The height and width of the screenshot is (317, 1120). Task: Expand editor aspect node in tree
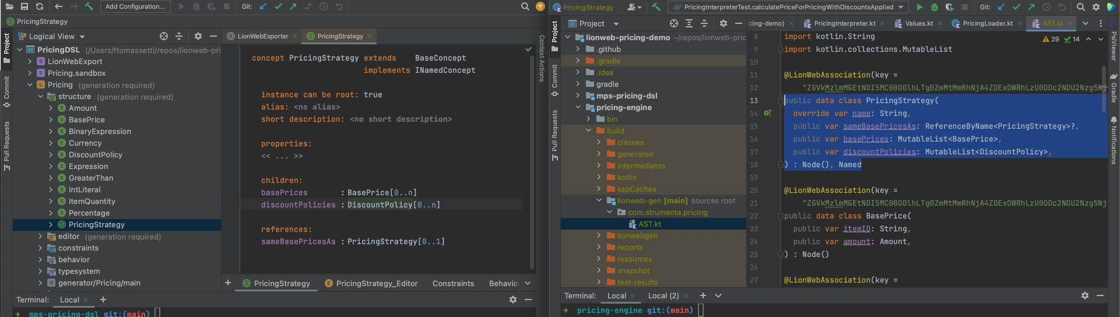(x=40, y=237)
